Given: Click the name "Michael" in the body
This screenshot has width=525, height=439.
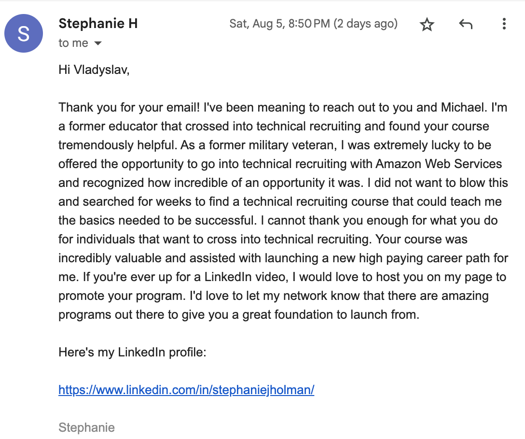Looking at the screenshot, I should click(x=462, y=108).
